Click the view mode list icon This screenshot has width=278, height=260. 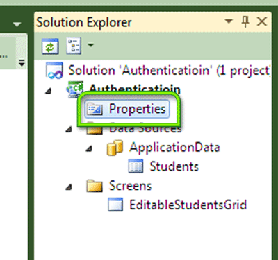coord(74,46)
